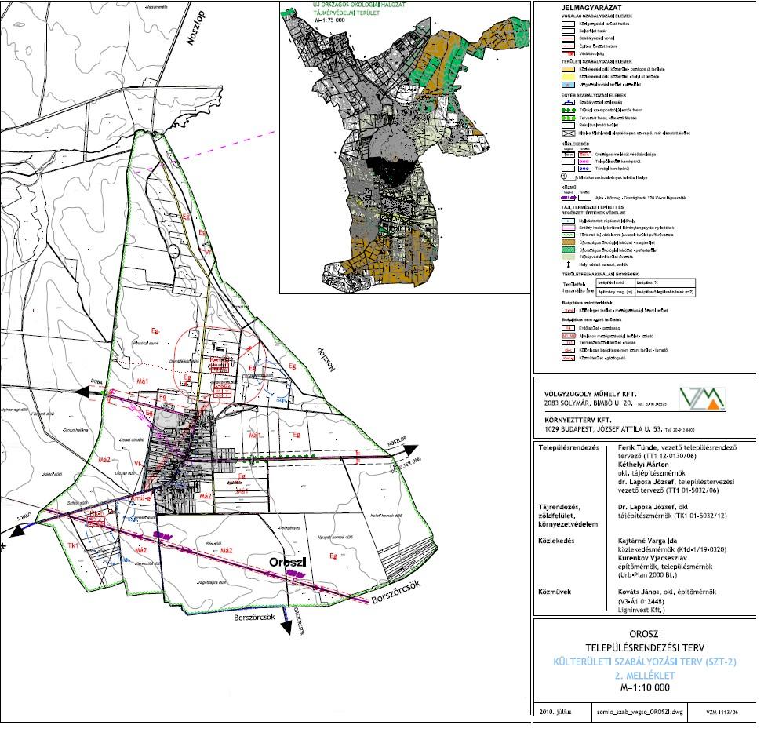Click the blue 2. MELLÉKLET text
The width and height of the screenshot is (775, 729).
[x=645, y=675]
